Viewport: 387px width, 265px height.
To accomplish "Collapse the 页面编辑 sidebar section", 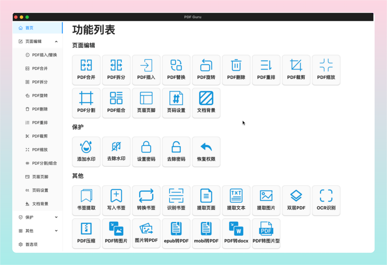I will pyautogui.click(x=38, y=42).
